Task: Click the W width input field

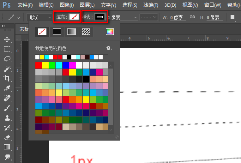Action: tap(177, 17)
